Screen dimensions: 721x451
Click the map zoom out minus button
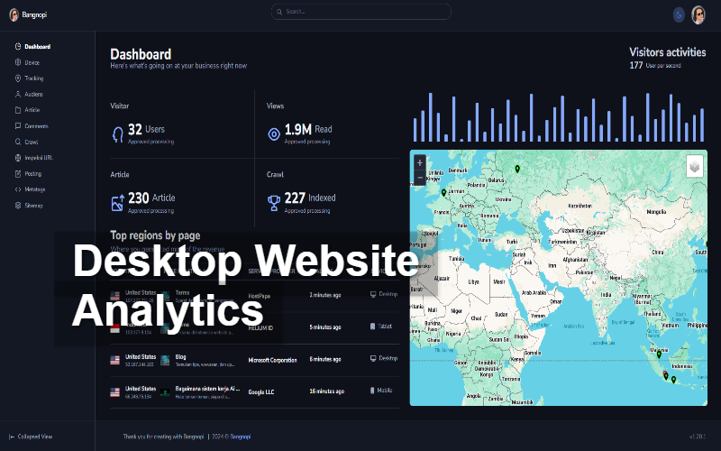coord(420,179)
